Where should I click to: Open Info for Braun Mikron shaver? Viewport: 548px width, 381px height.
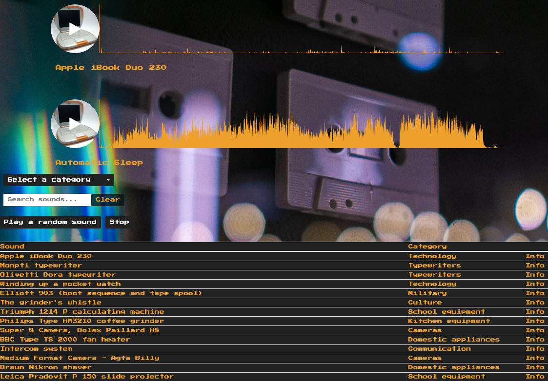point(535,367)
